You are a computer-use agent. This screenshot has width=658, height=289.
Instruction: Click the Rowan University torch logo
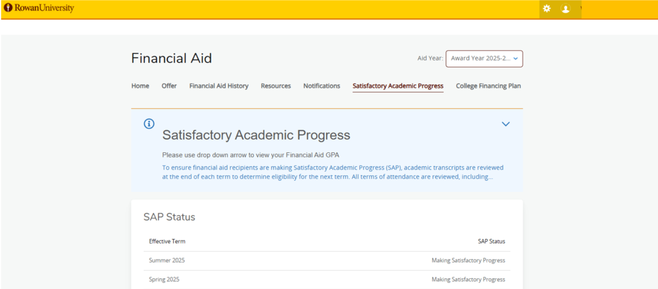coord(8,8)
